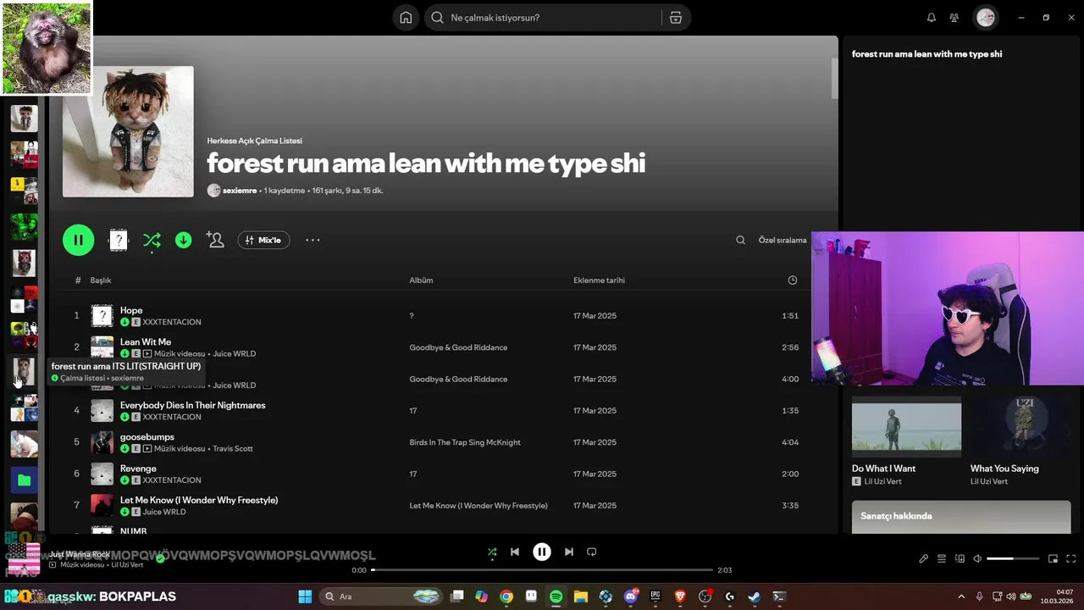Open the Lean Wit Me track title
The image size is (1084, 610).
pyautogui.click(x=146, y=342)
